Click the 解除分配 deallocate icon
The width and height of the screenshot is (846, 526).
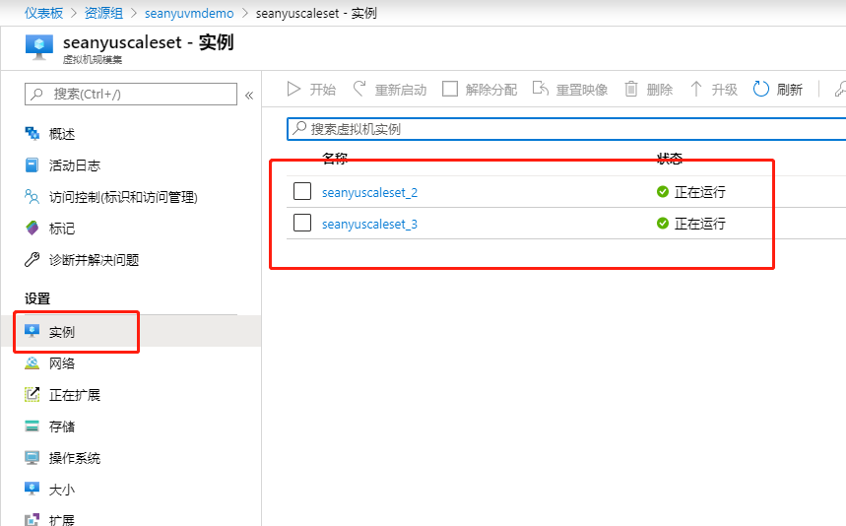click(x=450, y=90)
